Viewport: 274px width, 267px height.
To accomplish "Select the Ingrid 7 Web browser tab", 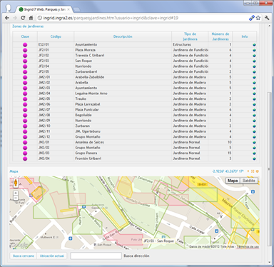I will click(x=44, y=9).
